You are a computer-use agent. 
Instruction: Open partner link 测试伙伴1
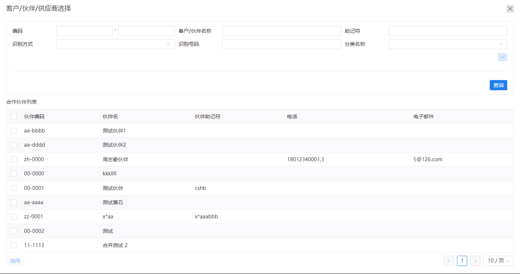114,131
